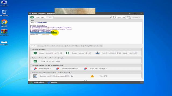
Task: Click the Wipe EFS label
Action: (x=104, y=76)
